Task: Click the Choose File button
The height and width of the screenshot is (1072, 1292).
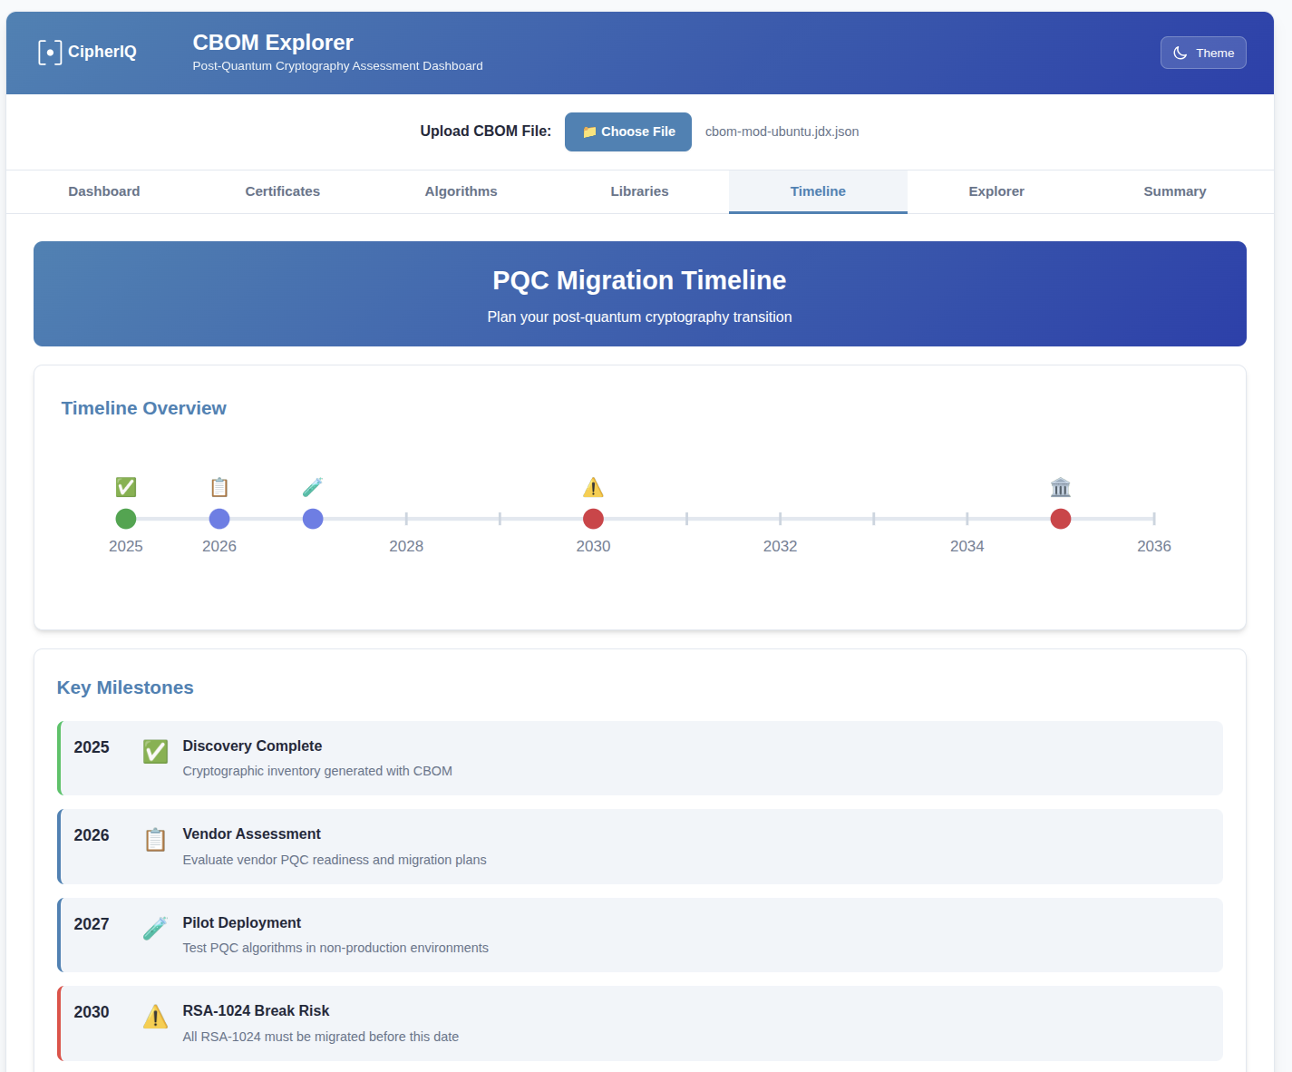Action: 627,132
